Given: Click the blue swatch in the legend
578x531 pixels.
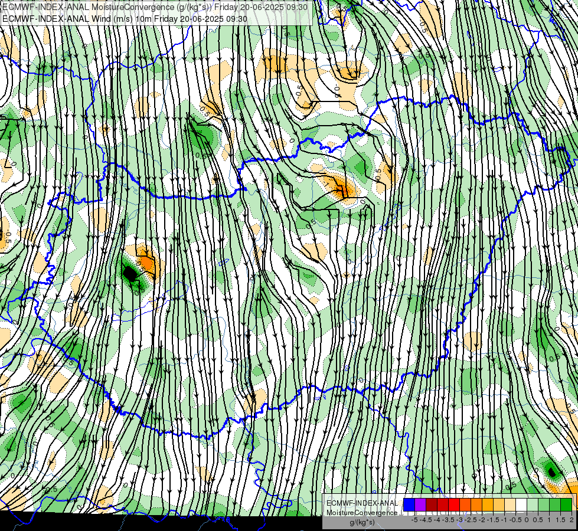Looking at the screenshot, I should 409,505.
